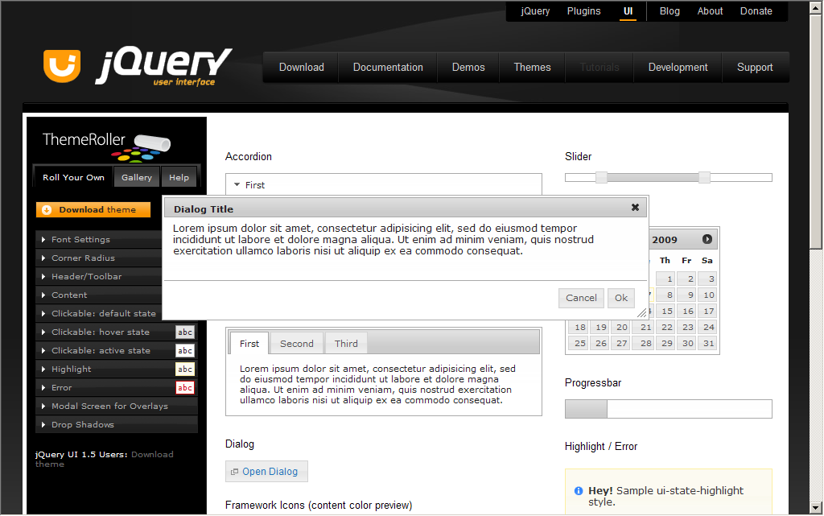
Task: Select day 15 in the calendar
Action: pyautogui.click(x=666, y=311)
